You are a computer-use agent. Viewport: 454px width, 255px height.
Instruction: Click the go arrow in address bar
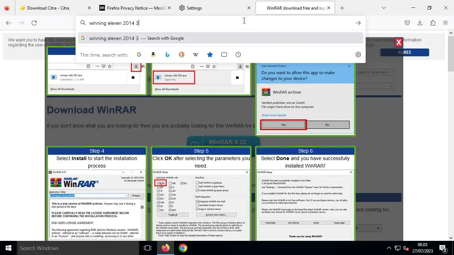358,23
